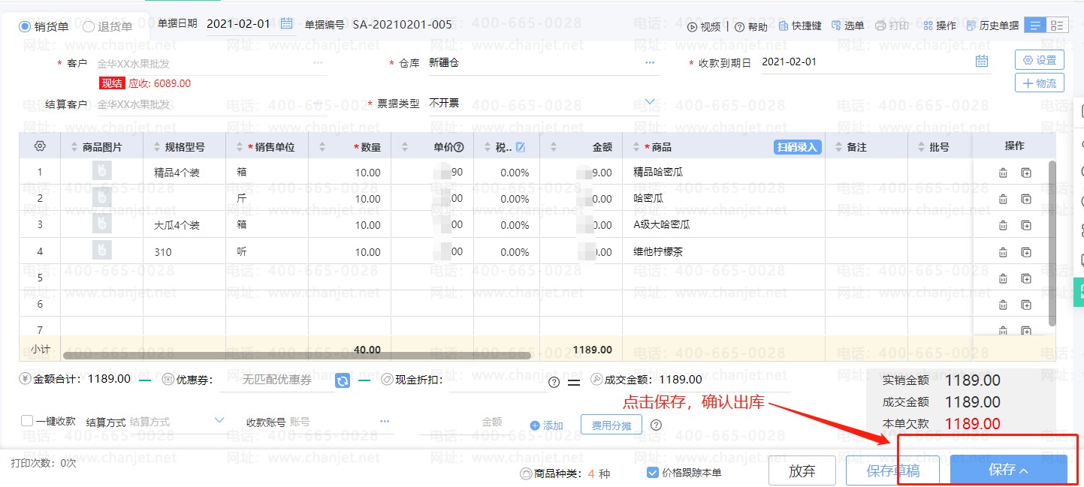Open 仓库 selection ellipsis

click(650, 63)
